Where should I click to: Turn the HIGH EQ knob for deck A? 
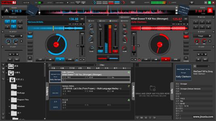(91, 26)
